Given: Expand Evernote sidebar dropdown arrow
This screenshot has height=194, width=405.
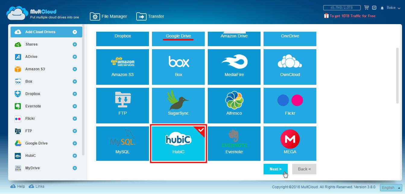Looking at the screenshot, I should coord(75,106).
